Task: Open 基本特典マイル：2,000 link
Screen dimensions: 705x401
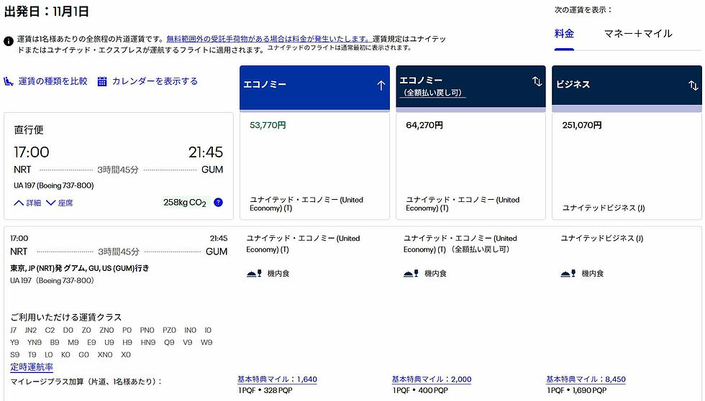Action: [432, 379]
